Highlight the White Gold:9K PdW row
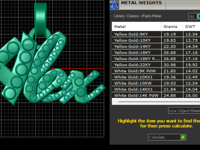The image size is (200, 150). click(156, 71)
